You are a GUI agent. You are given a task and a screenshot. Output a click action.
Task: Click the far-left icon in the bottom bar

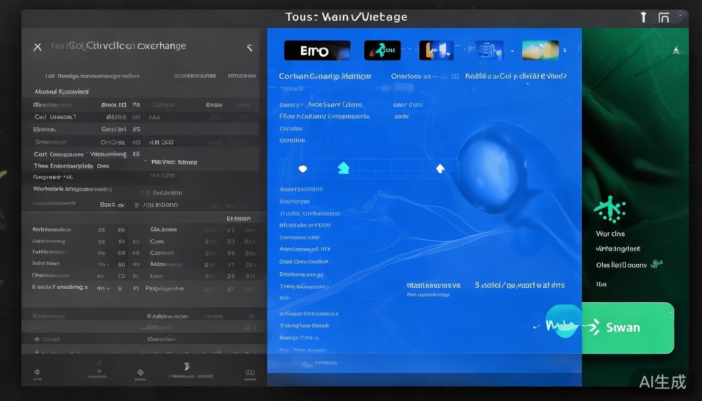[37, 373]
